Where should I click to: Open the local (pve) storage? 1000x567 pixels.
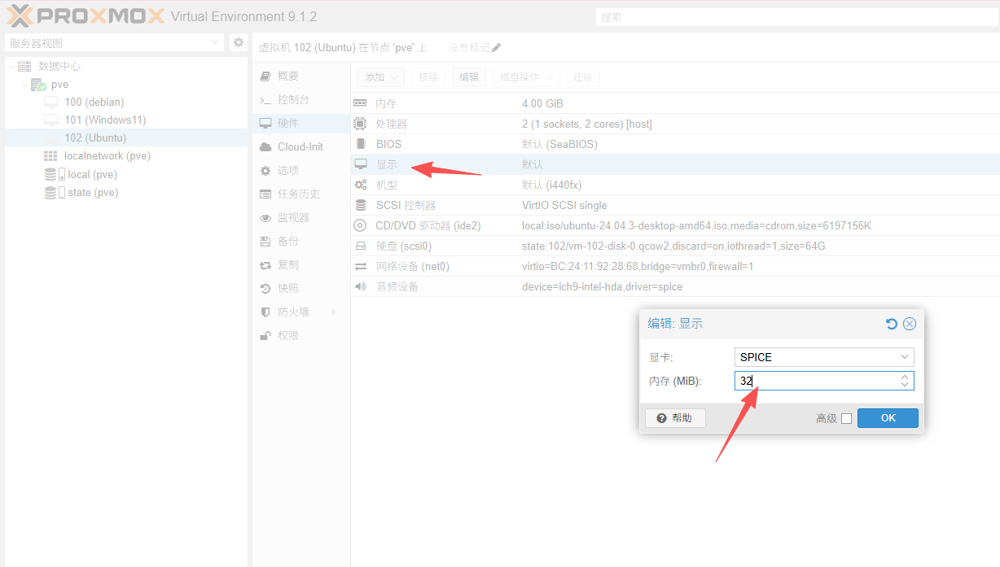coord(92,174)
